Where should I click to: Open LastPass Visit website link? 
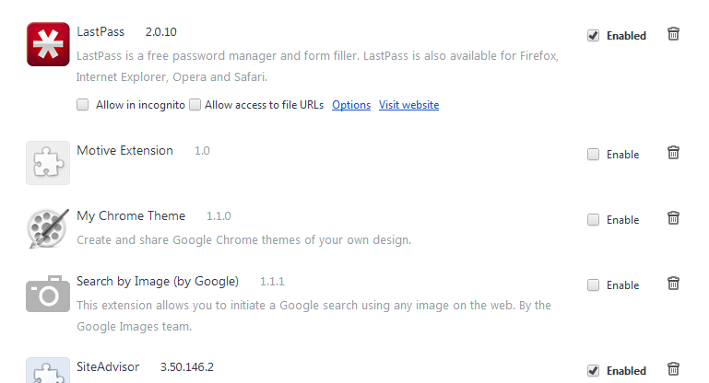tap(408, 105)
